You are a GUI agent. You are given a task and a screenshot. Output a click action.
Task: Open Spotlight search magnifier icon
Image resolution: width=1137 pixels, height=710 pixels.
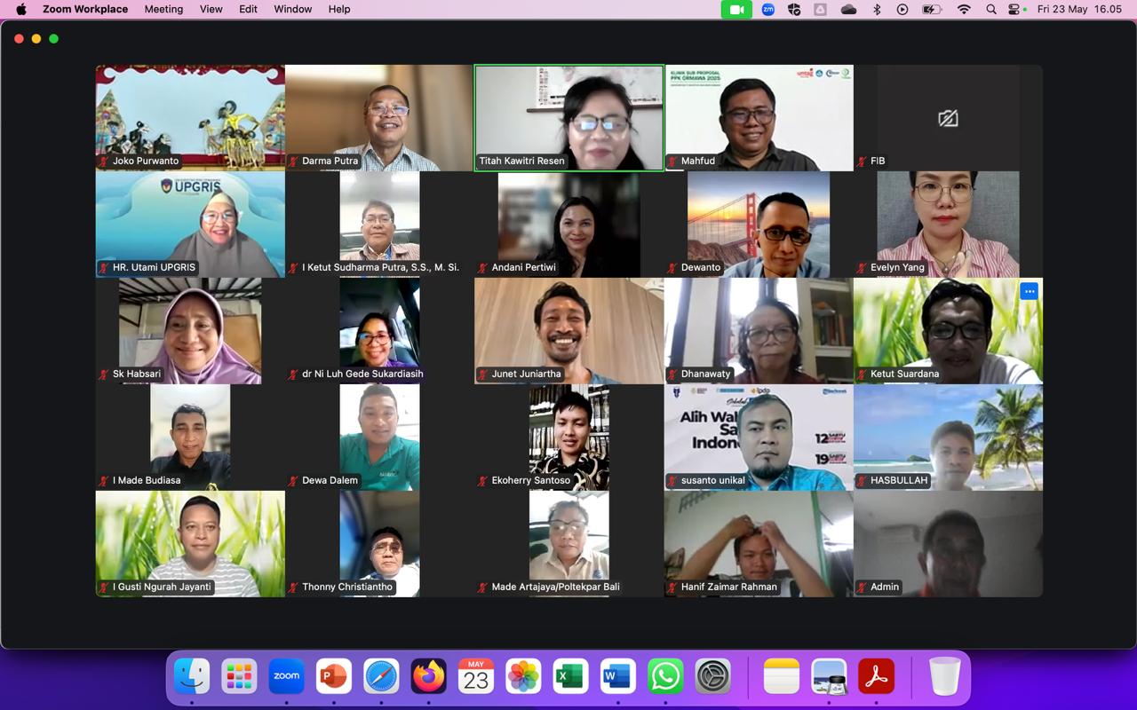point(991,9)
